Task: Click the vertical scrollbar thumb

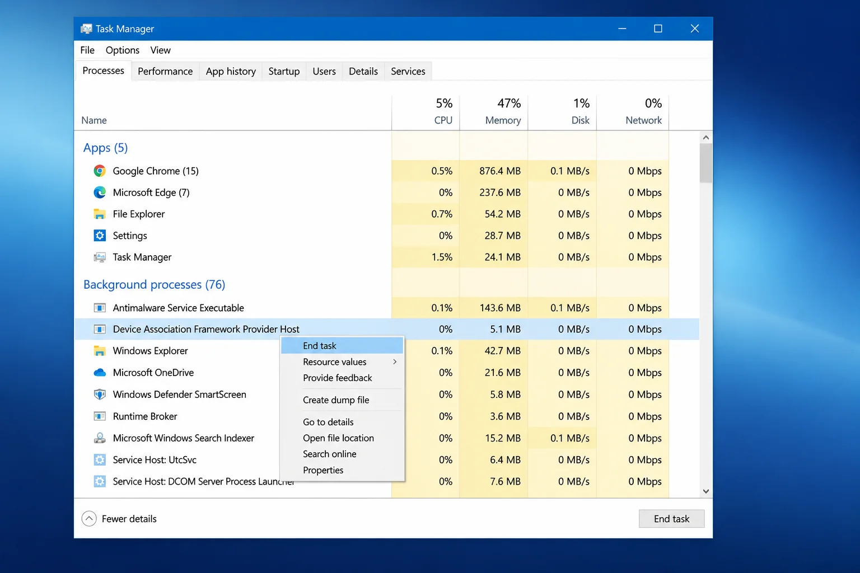Action: click(x=706, y=163)
